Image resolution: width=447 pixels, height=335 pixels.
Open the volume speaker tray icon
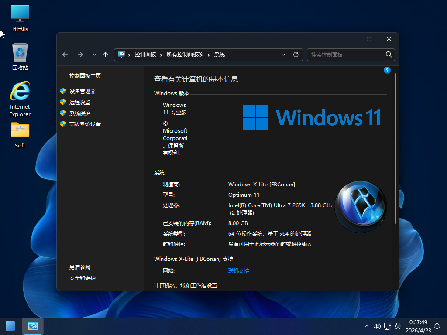point(377,326)
